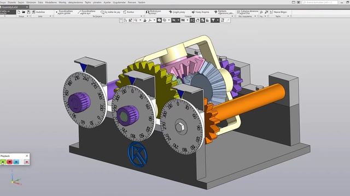This screenshot has width=350, height=196.
Task: Toggle the wireframe display mode icon
Action: pos(164,20)
